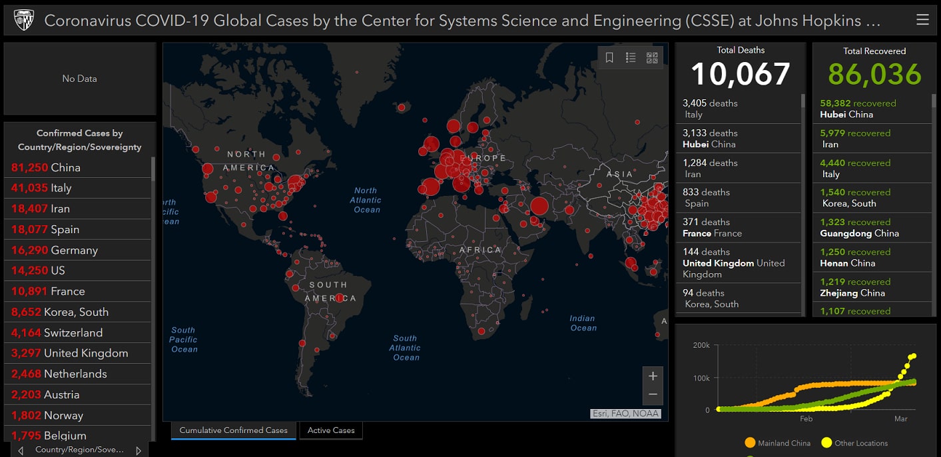The image size is (941, 457).
Task: Click the Total Deaths figure 10,067
Action: pyautogui.click(x=741, y=74)
